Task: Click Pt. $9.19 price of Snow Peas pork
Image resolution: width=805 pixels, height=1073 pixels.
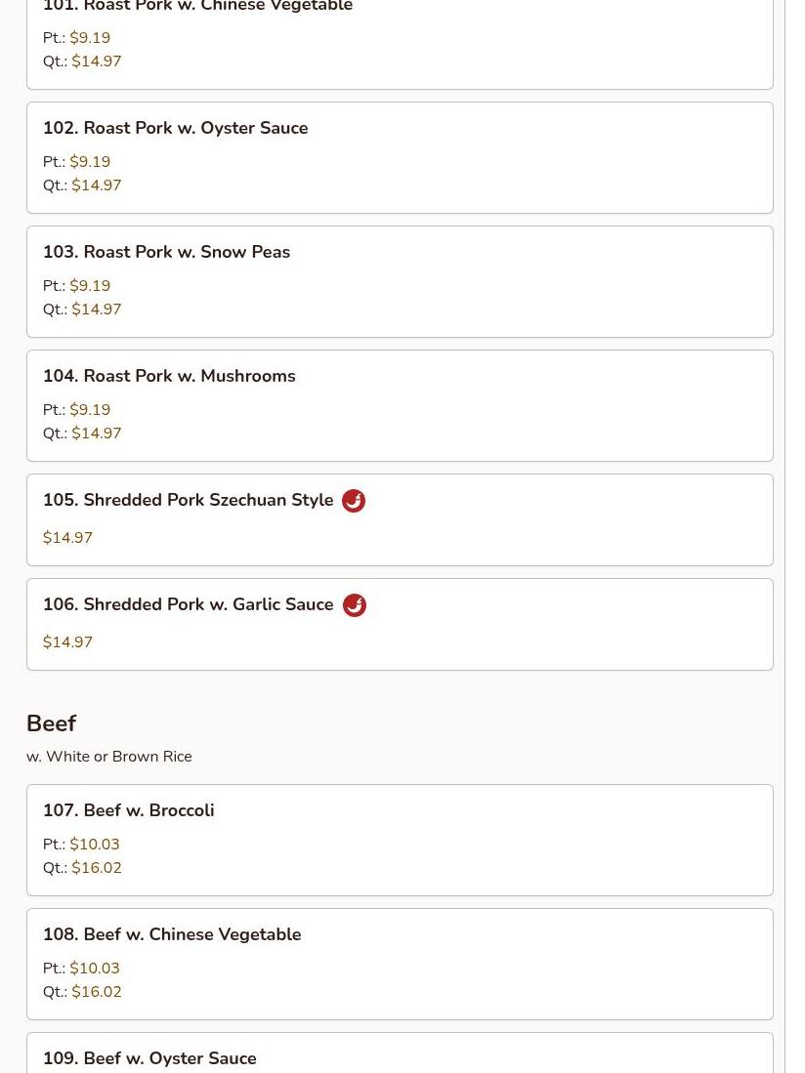Action: 76,286
